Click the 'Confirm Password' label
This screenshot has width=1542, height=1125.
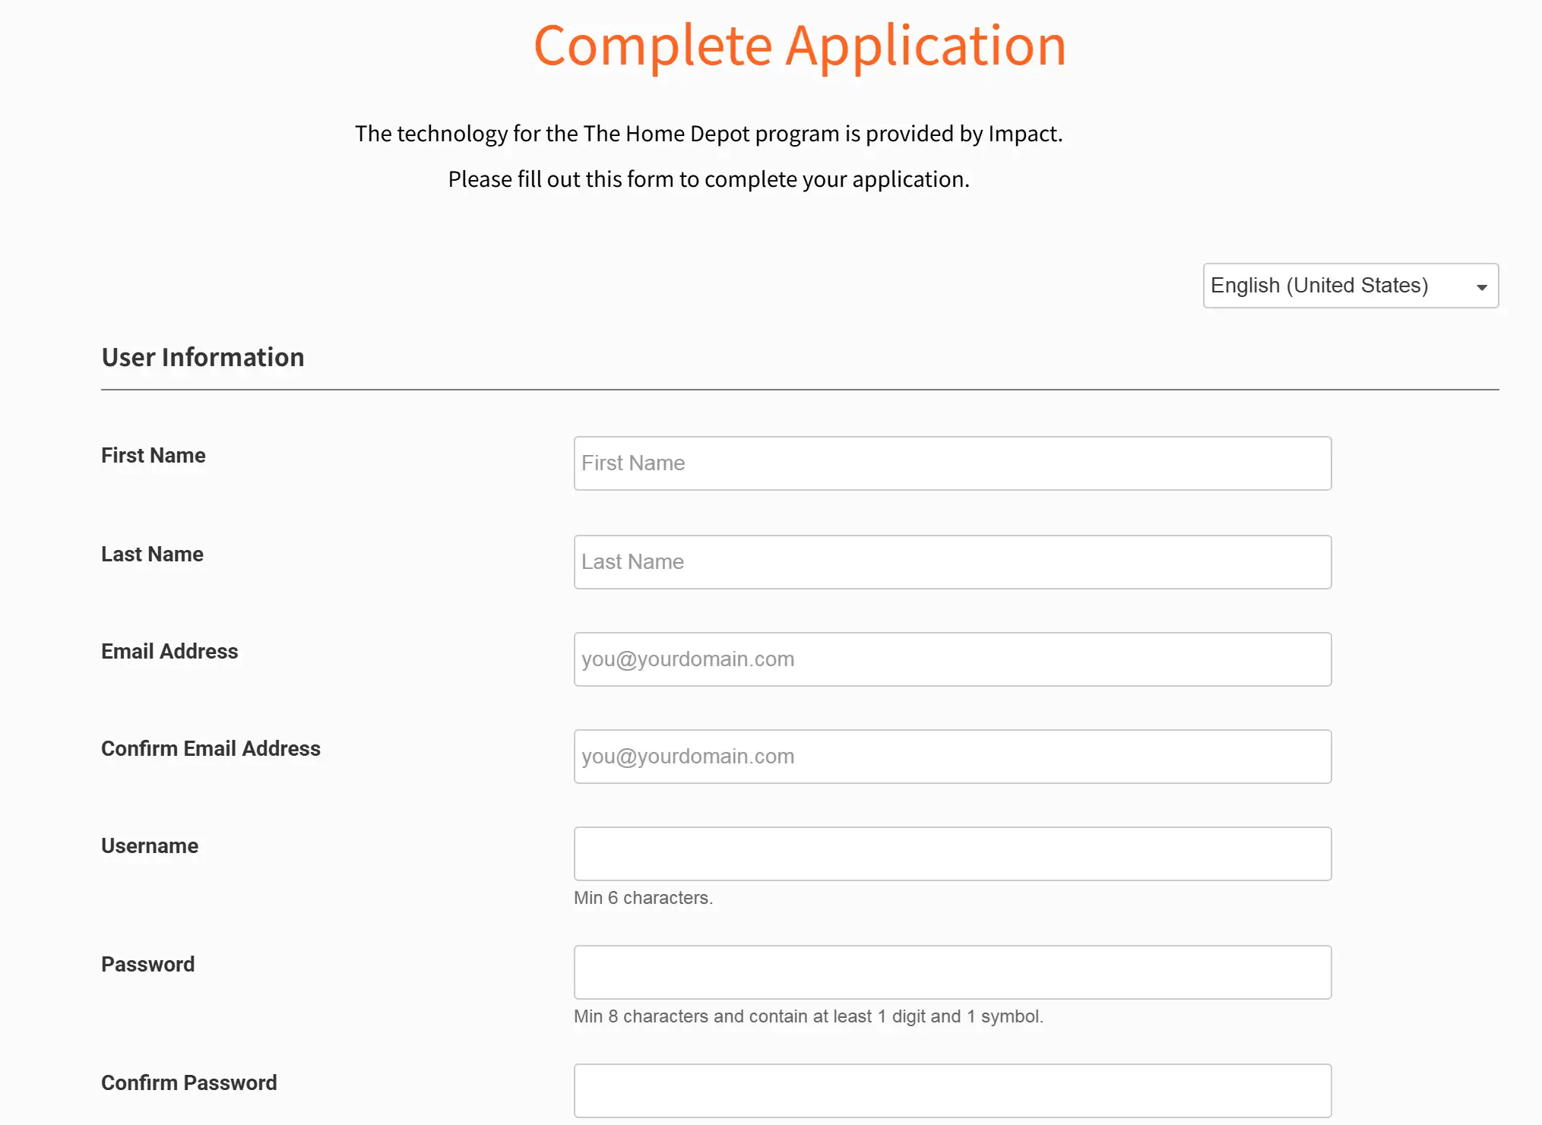pos(188,1082)
